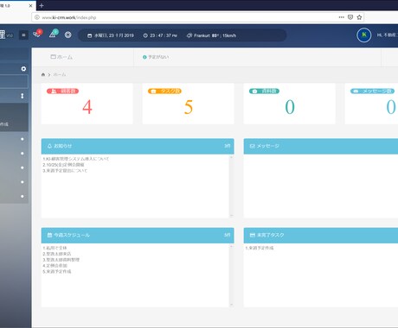The width and height of the screenshot is (398, 328).
Task: Click the orange task count badge
Action: click(164, 91)
